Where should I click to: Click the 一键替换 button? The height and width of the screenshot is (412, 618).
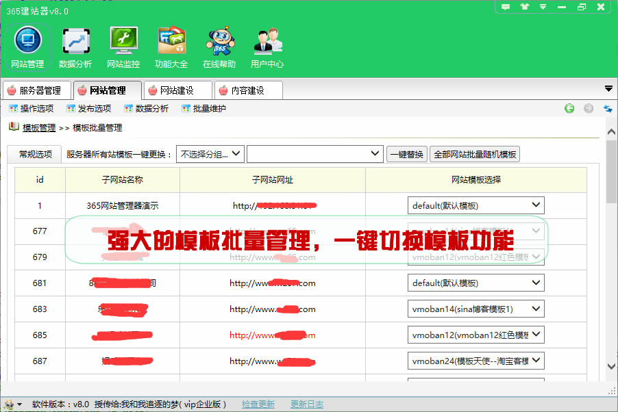[x=406, y=154]
